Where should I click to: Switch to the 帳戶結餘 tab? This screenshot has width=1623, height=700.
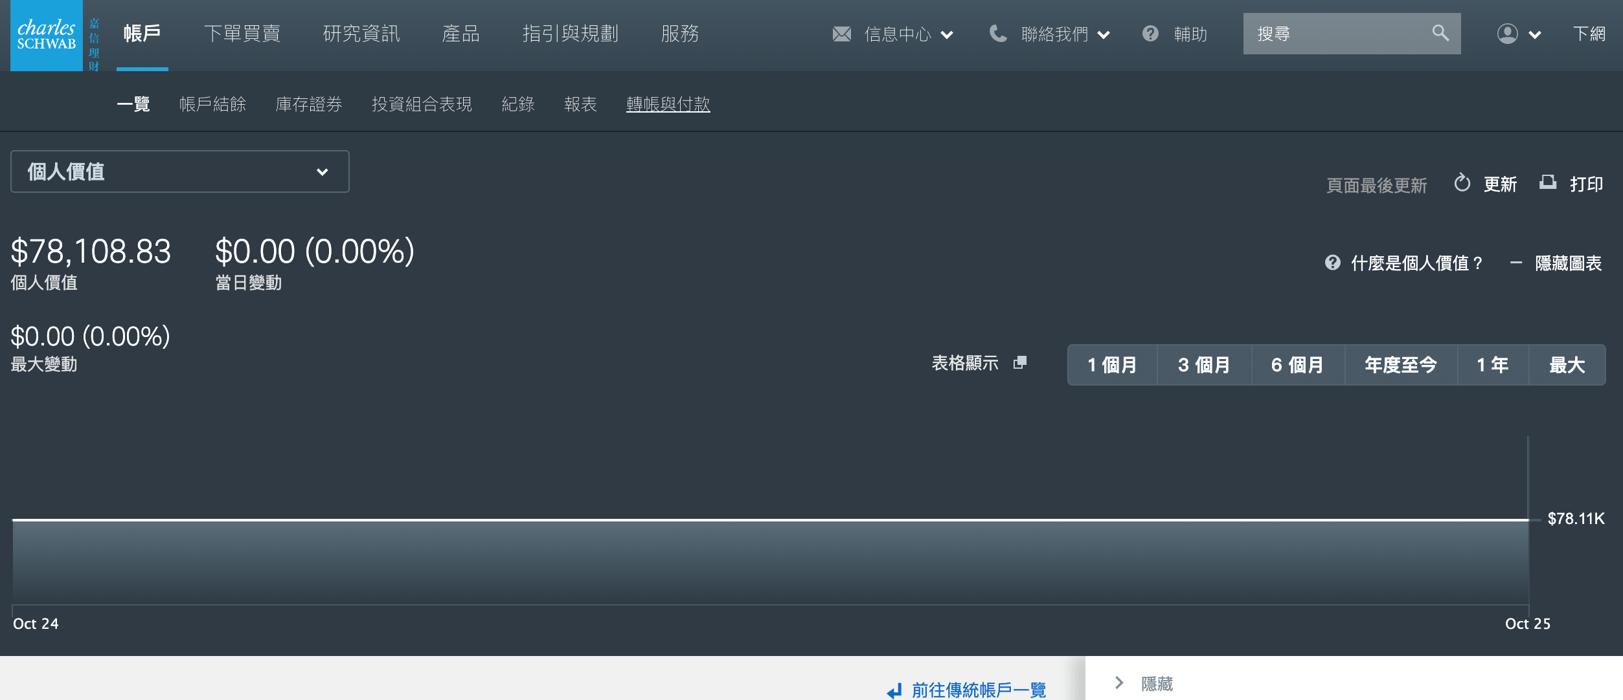pos(212,104)
